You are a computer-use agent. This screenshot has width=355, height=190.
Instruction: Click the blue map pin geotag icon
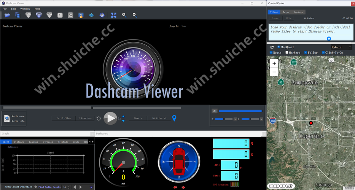(x=174, y=118)
